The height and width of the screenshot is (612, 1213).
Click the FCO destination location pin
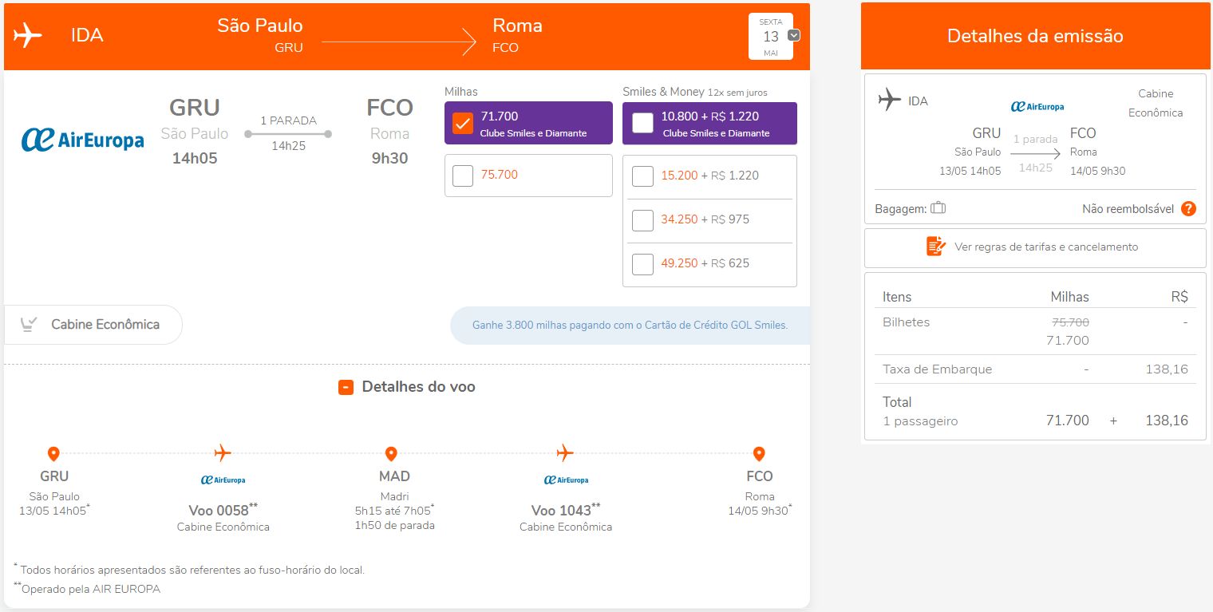pos(759,454)
